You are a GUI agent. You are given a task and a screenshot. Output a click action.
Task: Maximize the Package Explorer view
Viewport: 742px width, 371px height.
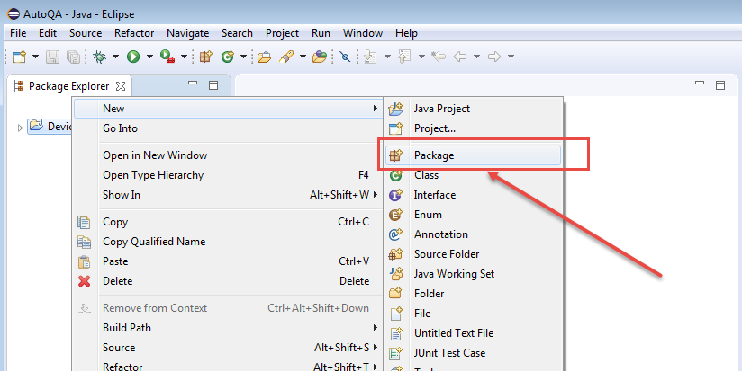coord(213,85)
